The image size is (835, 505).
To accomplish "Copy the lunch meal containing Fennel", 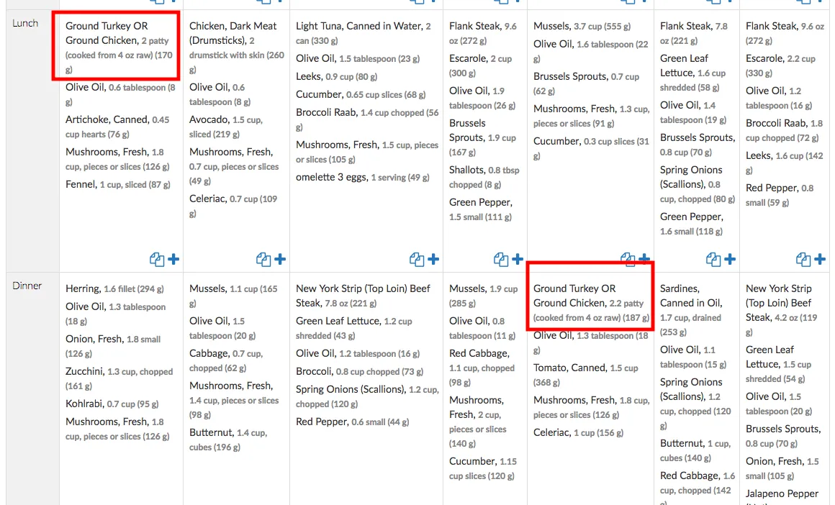I will coord(157,260).
